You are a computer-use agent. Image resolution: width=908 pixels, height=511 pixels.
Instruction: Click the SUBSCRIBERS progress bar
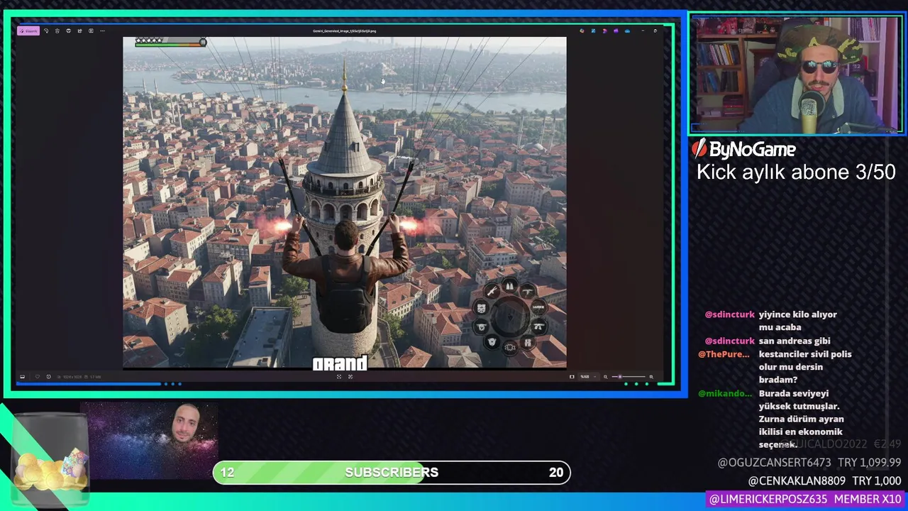(x=392, y=473)
